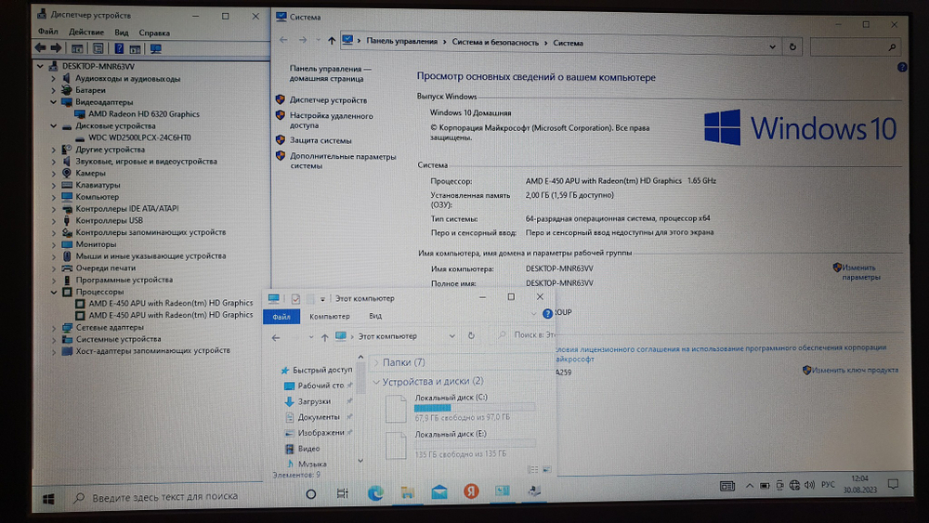This screenshot has width=929, height=523.
Task: Open Загрузки in the navigation pane
Action: pos(313,401)
